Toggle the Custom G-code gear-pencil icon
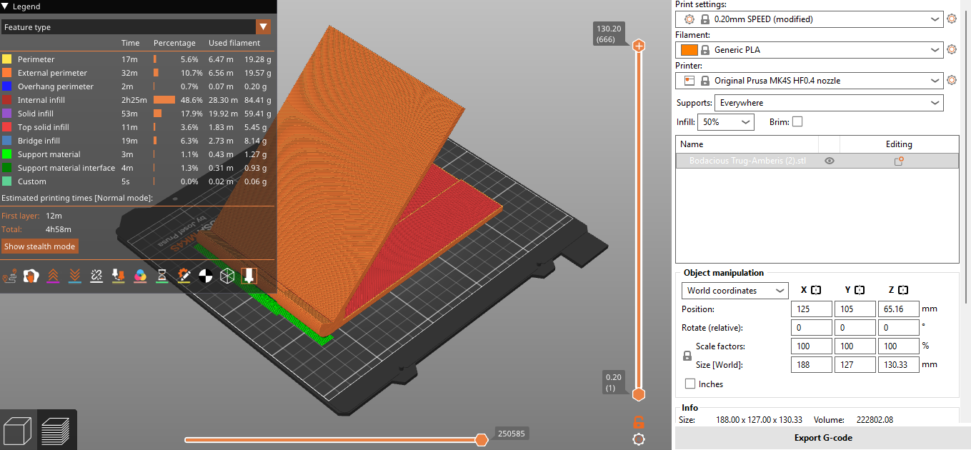971x450 pixels. (x=184, y=276)
